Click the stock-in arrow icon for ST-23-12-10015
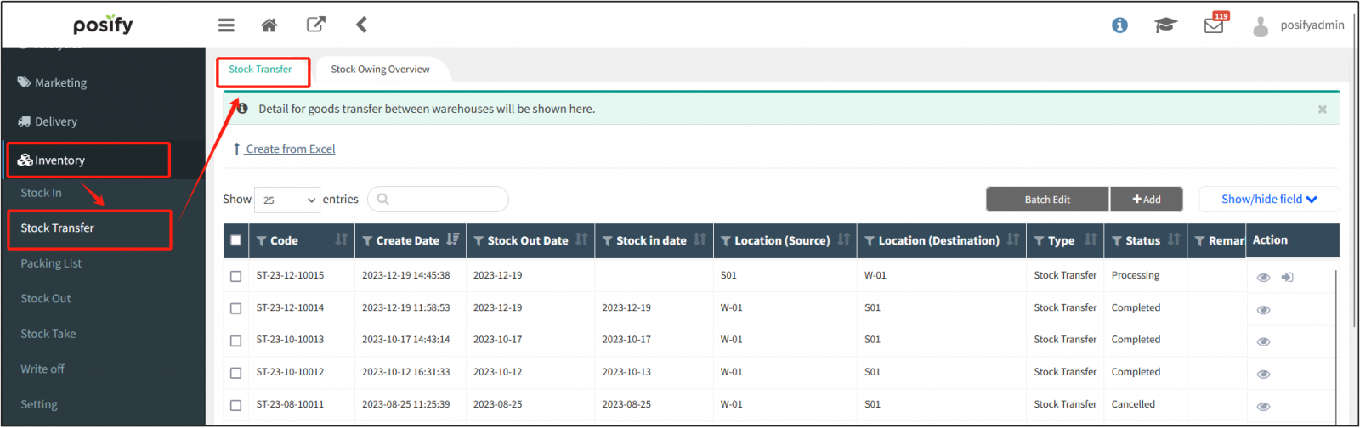The height and width of the screenshot is (428, 1360). point(1287,278)
